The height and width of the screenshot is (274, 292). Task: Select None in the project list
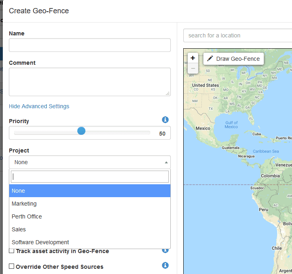click(x=90, y=191)
